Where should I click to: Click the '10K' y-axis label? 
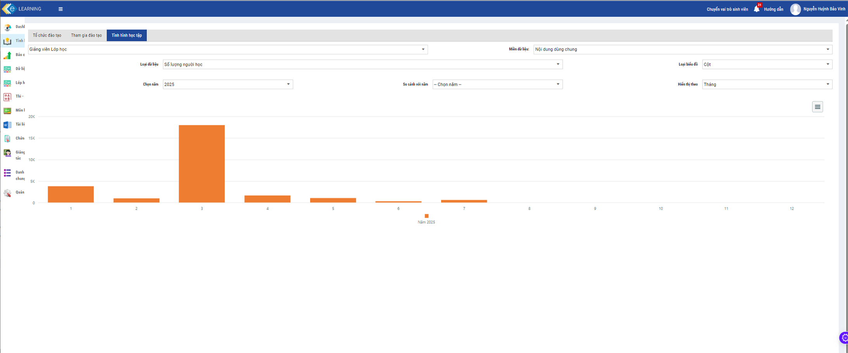32,160
